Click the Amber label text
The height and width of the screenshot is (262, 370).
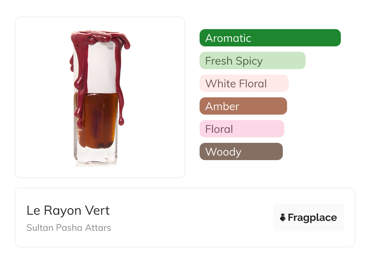pos(222,106)
